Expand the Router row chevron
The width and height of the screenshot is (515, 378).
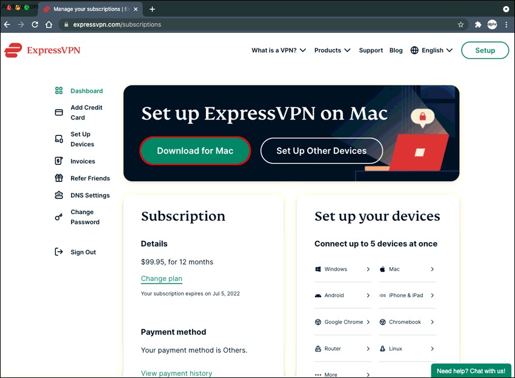pos(368,349)
